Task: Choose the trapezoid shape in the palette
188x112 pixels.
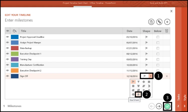Action: coord(138,86)
